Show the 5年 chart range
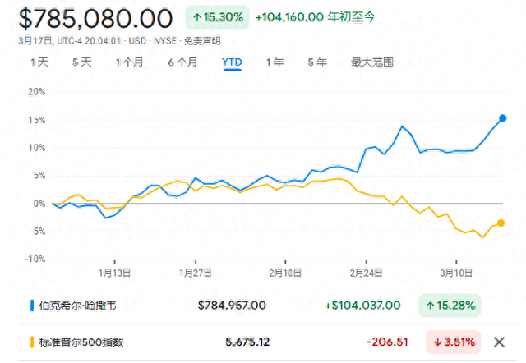This screenshot has width=526, height=363. (317, 62)
